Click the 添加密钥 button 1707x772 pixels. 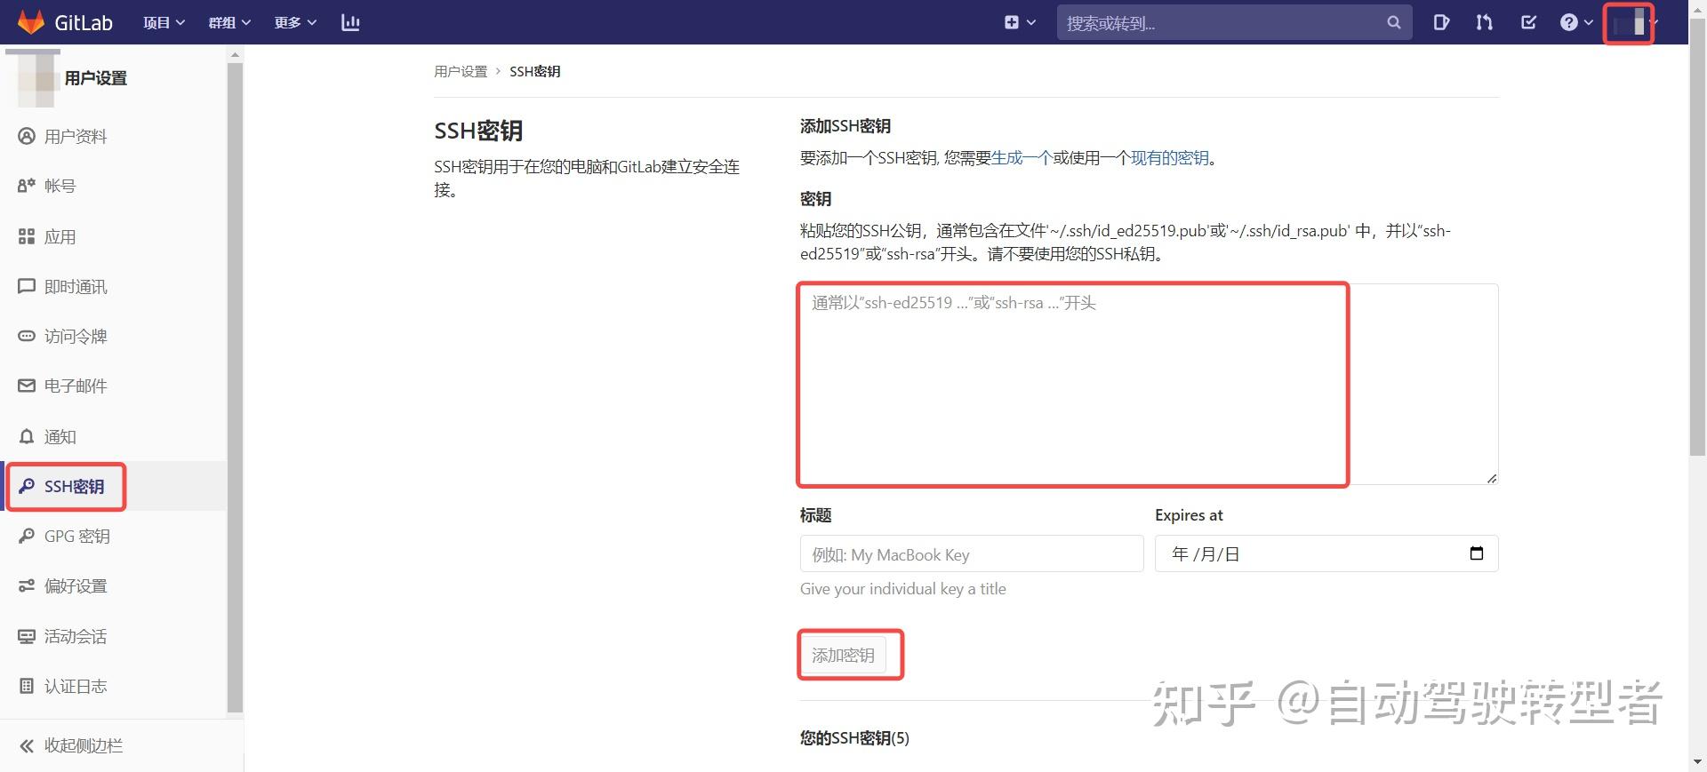click(843, 656)
